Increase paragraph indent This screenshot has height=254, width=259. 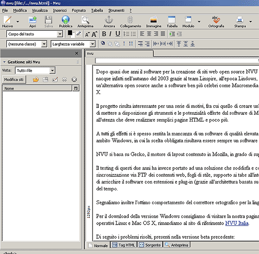click(172, 34)
